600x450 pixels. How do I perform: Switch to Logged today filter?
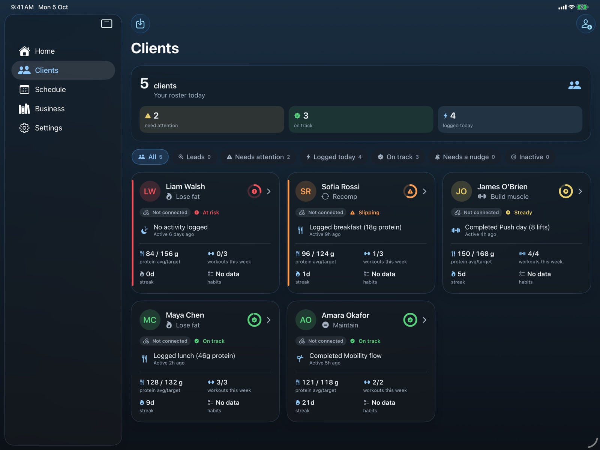click(334, 157)
